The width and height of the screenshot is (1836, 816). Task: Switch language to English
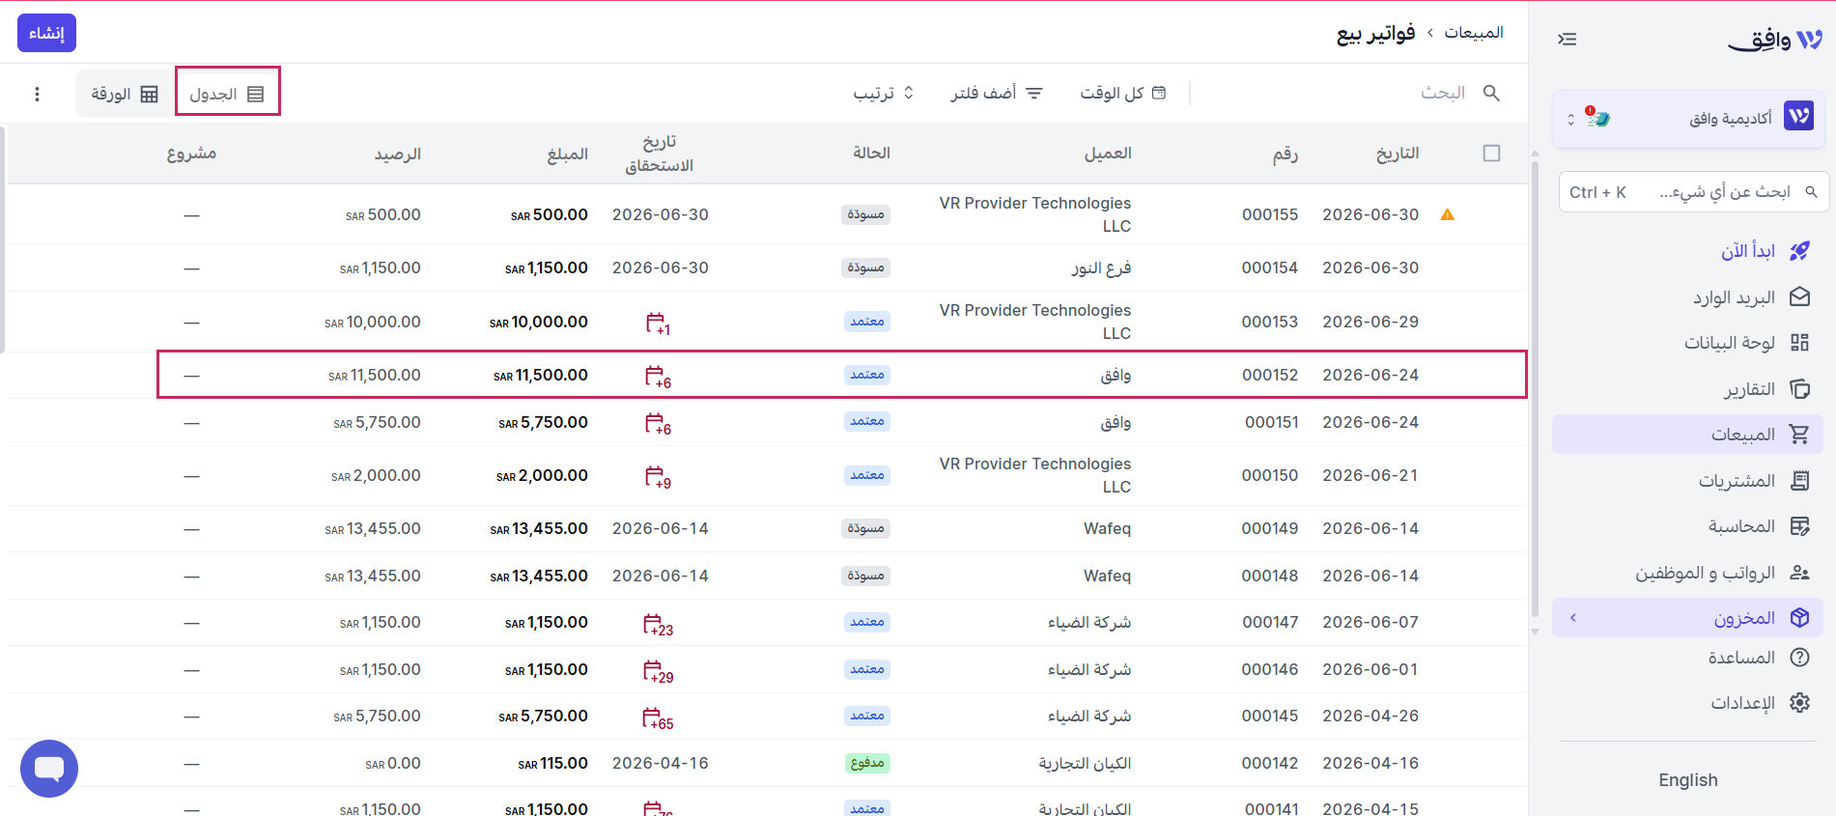coord(1688,780)
